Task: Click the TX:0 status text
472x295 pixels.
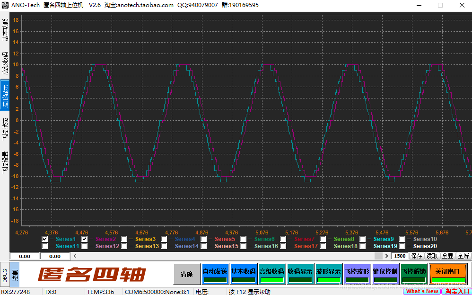Action: (x=50, y=292)
